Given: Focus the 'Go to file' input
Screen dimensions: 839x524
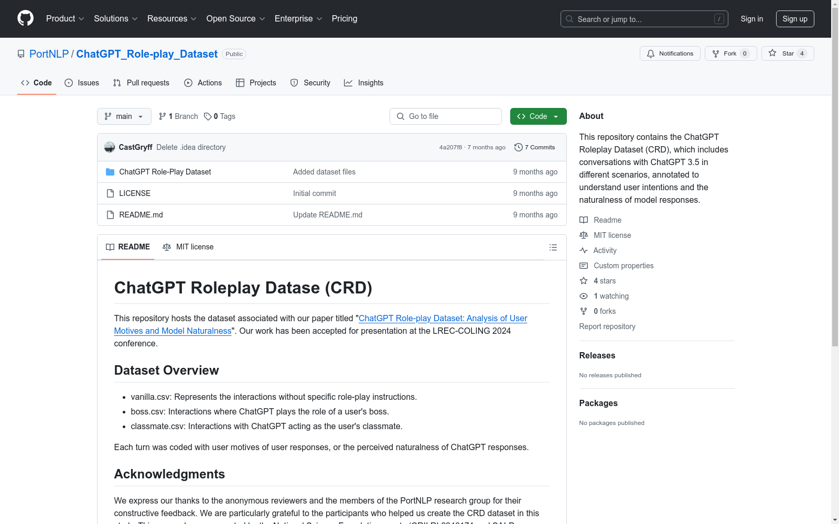Looking at the screenshot, I should pyautogui.click(x=446, y=116).
